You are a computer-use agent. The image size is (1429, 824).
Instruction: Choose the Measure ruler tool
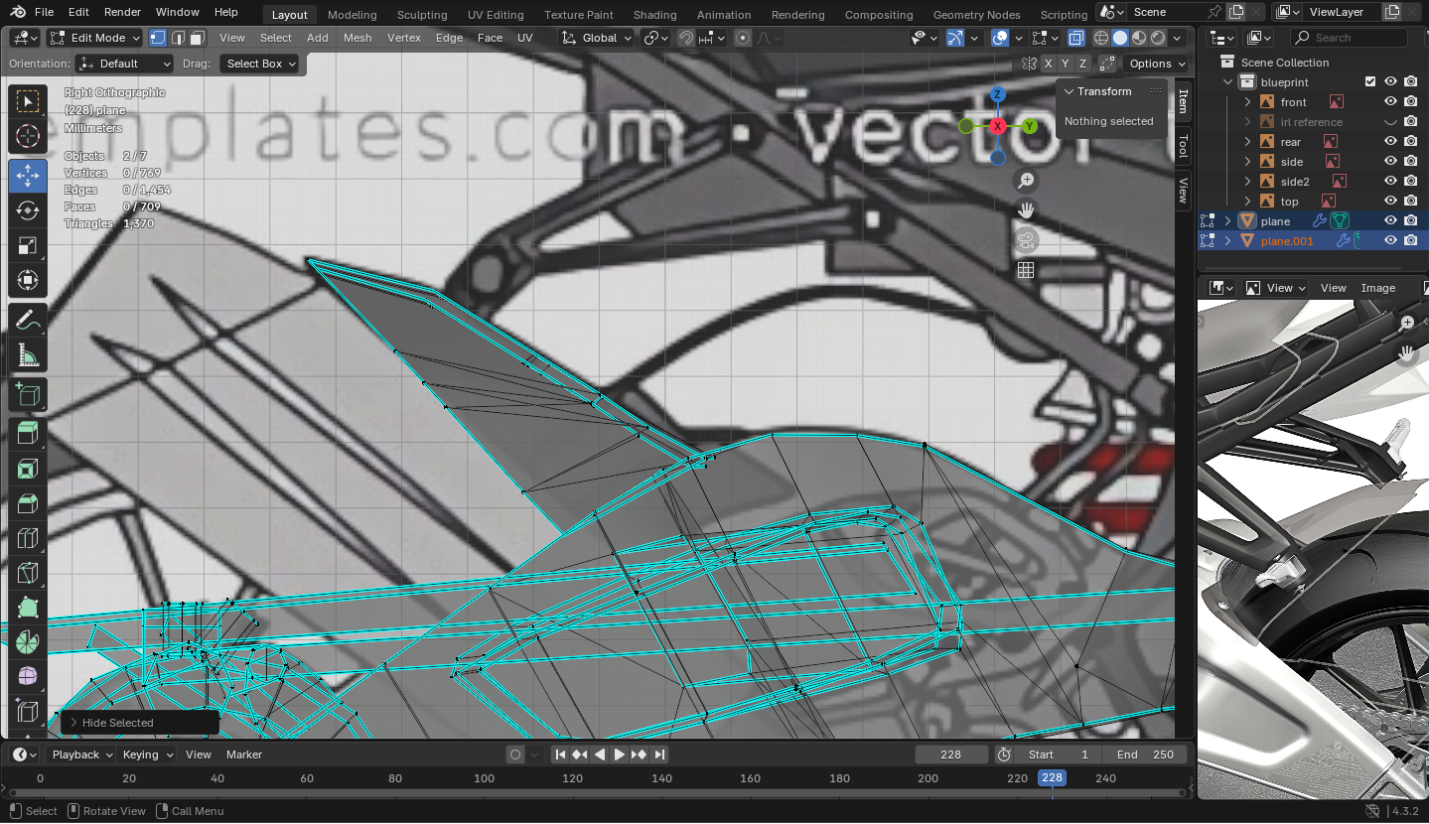[x=28, y=355]
